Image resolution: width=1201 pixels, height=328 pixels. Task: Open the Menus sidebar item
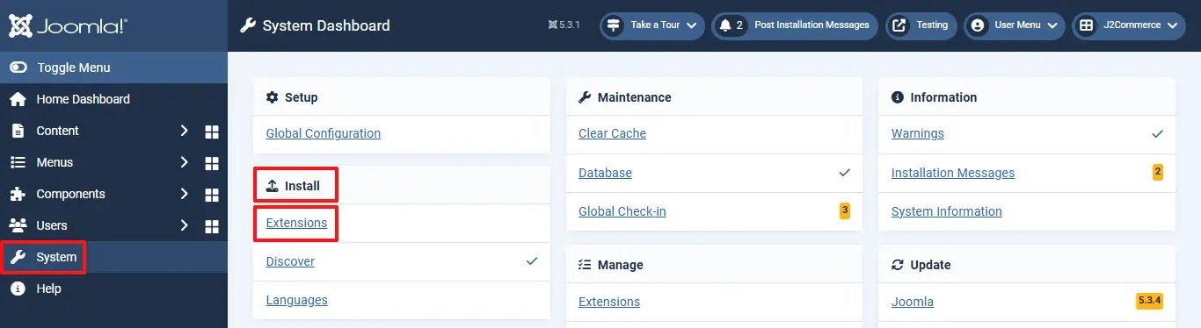coord(55,162)
